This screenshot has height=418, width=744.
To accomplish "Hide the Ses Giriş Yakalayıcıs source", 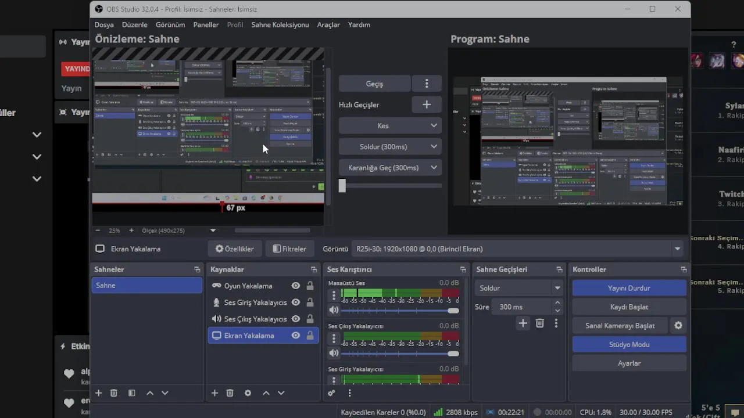I will [296, 302].
